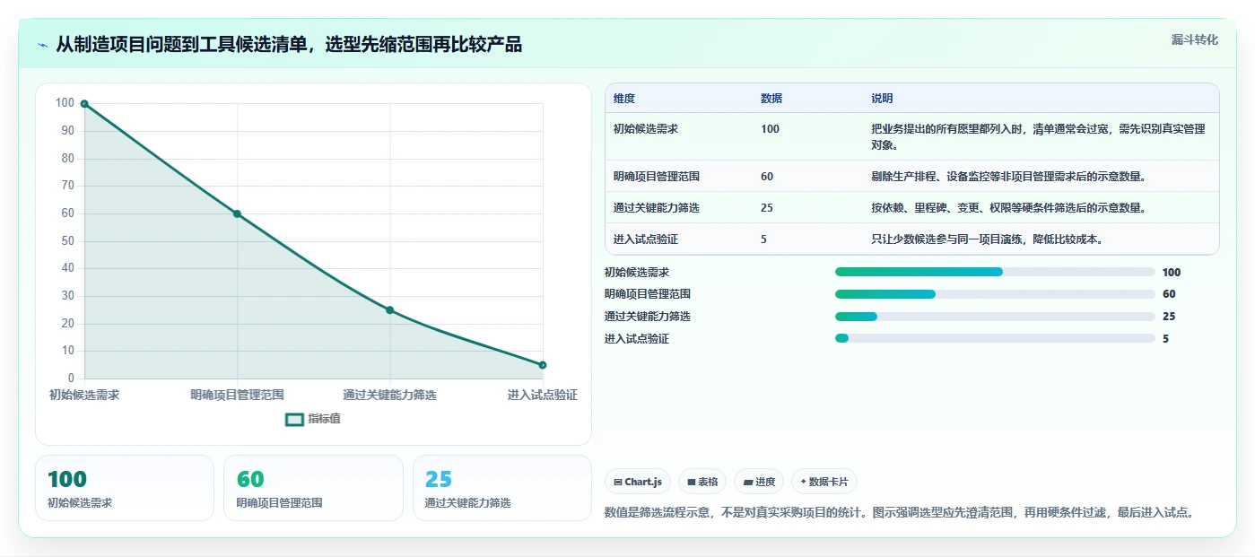Click value 25 at progress bar end
This screenshot has height=557, width=1255.
click(1169, 317)
